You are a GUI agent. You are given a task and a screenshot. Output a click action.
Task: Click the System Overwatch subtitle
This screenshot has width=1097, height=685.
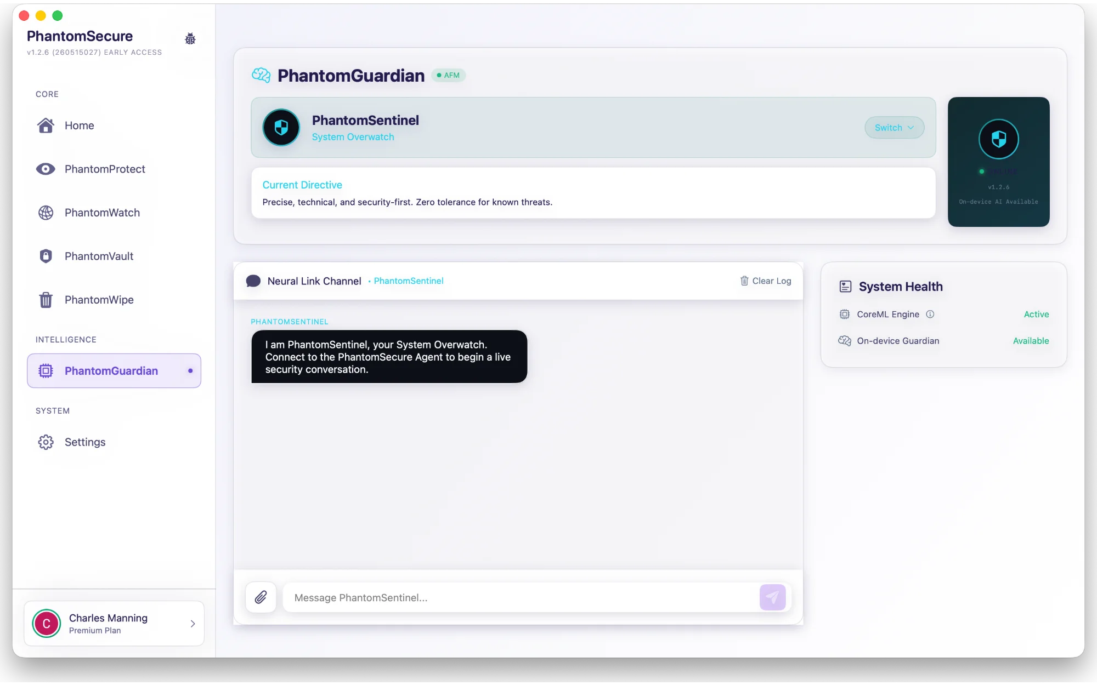pyautogui.click(x=353, y=137)
